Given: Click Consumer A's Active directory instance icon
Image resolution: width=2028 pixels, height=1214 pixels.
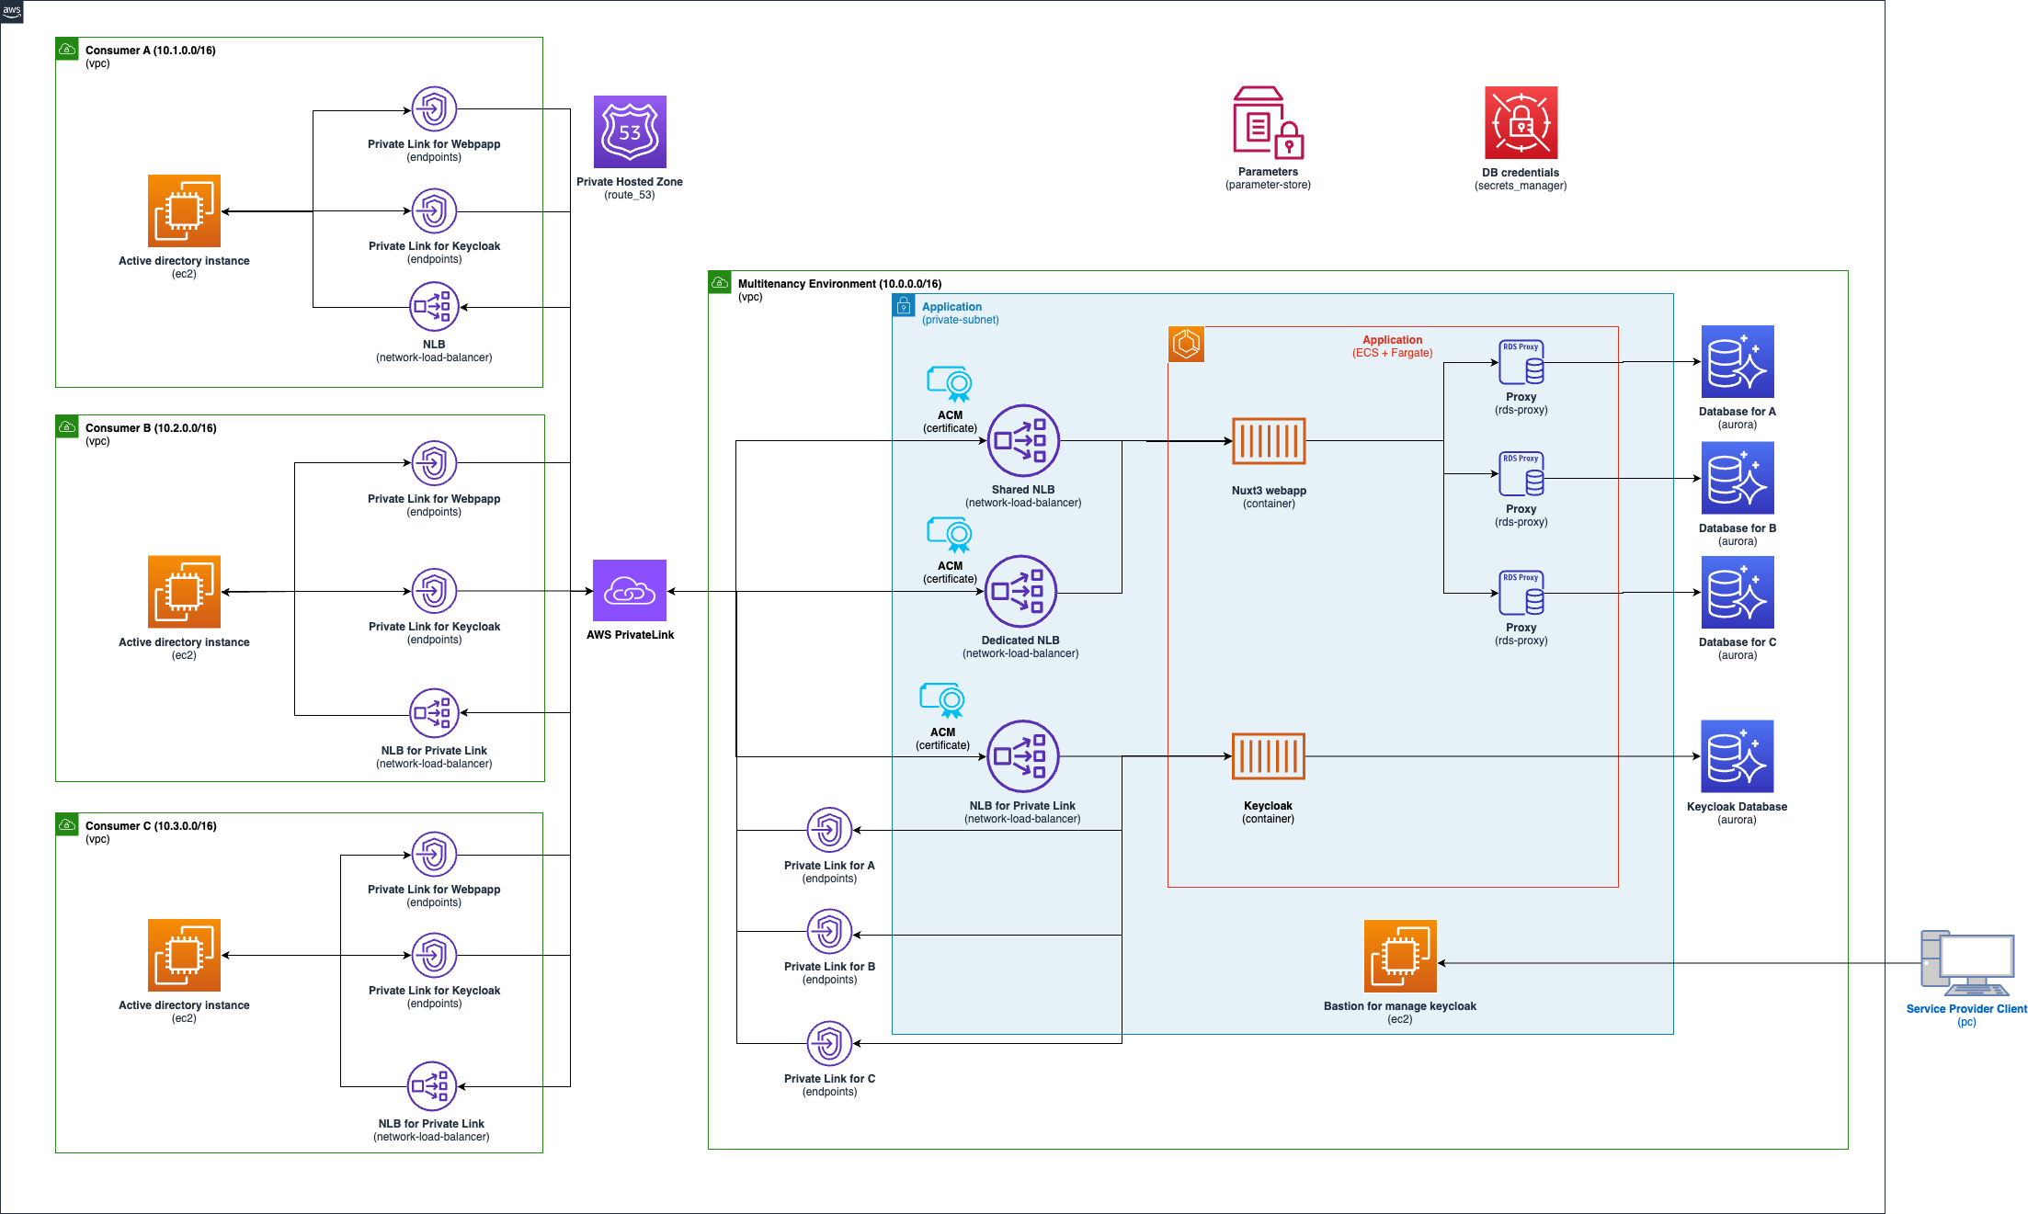Looking at the screenshot, I should click(x=184, y=211).
